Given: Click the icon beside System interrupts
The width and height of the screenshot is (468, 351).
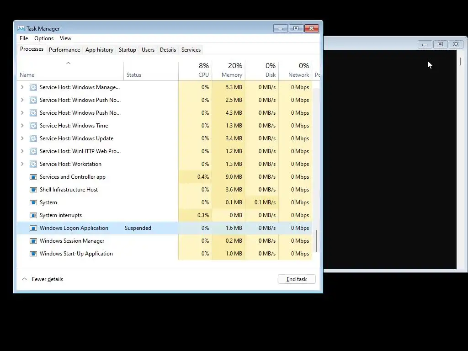Looking at the screenshot, I should [33, 216].
